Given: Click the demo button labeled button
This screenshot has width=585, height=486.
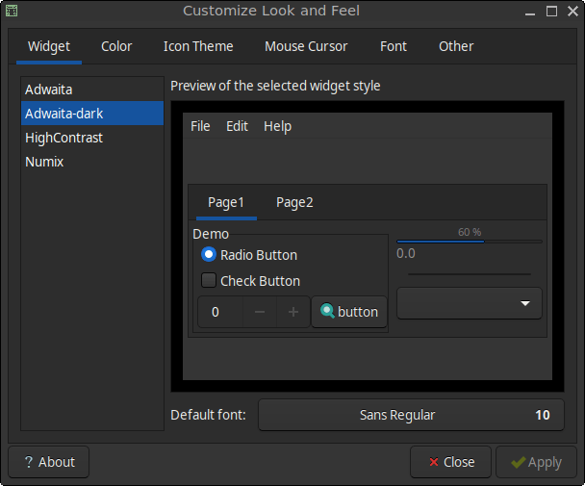Looking at the screenshot, I should [349, 312].
